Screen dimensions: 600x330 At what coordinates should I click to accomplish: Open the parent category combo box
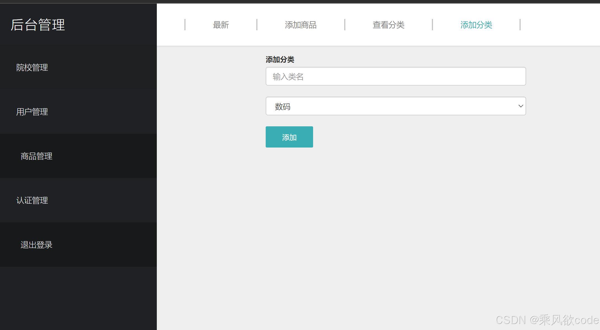coord(395,106)
